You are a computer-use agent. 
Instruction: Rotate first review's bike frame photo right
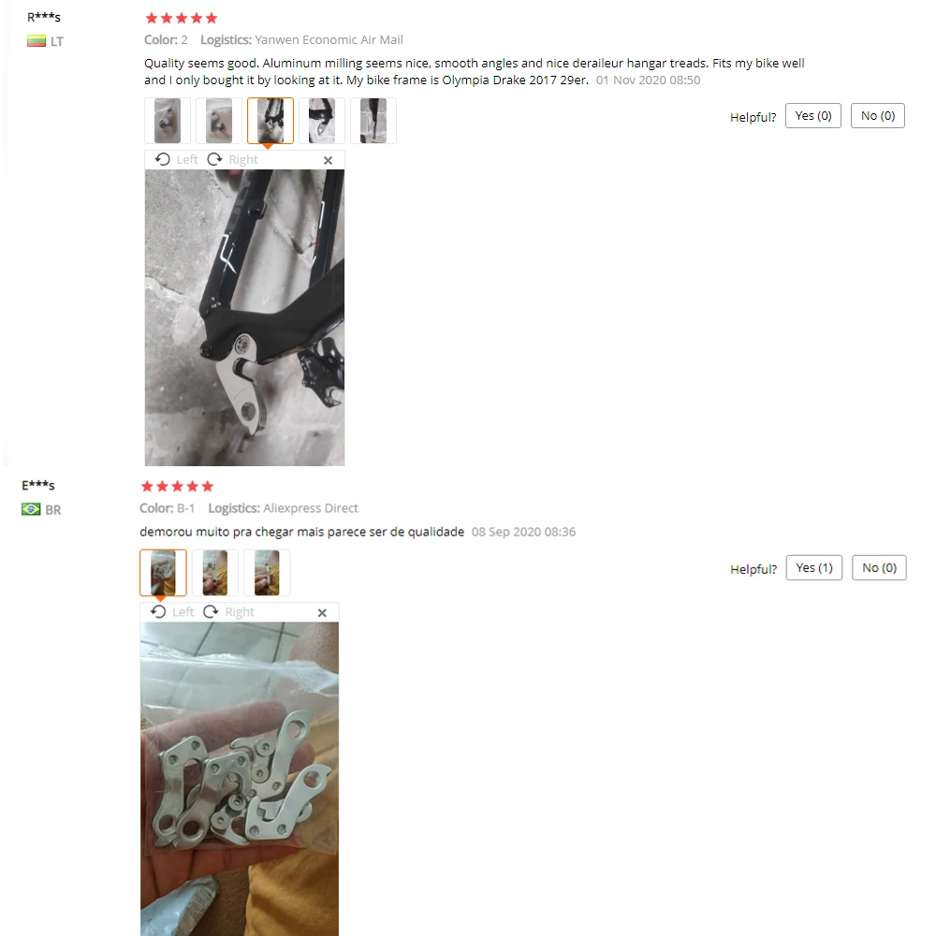pos(233,159)
